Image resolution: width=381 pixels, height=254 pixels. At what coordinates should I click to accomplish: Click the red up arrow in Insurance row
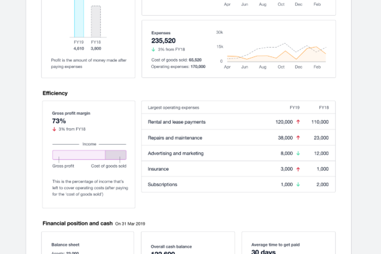[x=298, y=169]
